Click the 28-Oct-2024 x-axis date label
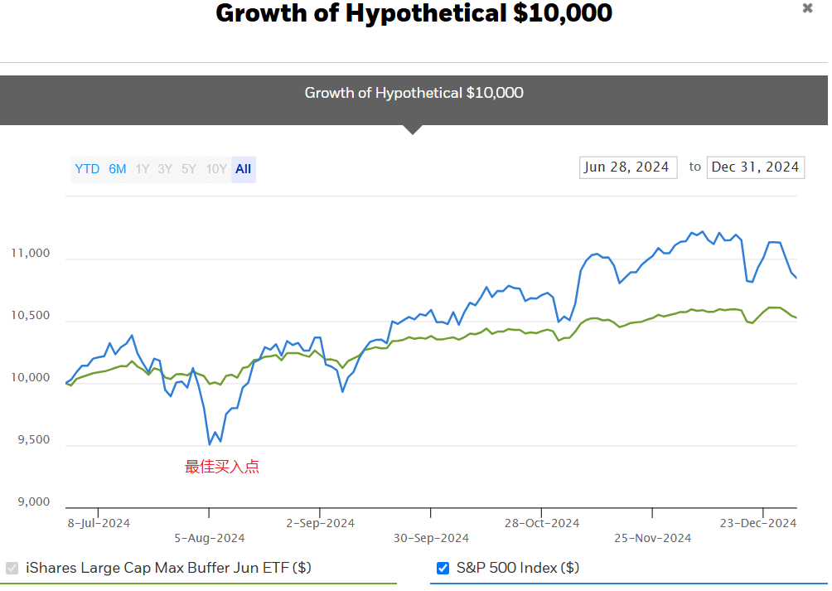Viewport: 832px width, 591px height. point(542,523)
